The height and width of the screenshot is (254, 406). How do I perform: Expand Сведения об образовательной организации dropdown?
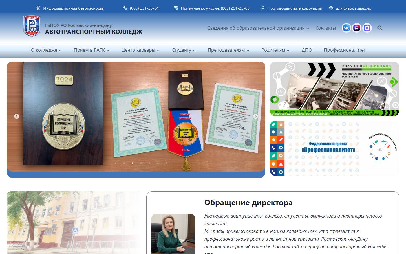pyautogui.click(x=258, y=28)
